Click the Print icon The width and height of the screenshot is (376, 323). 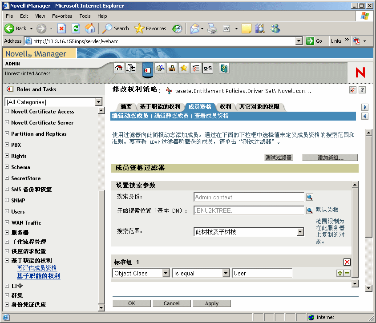coord(212,28)
